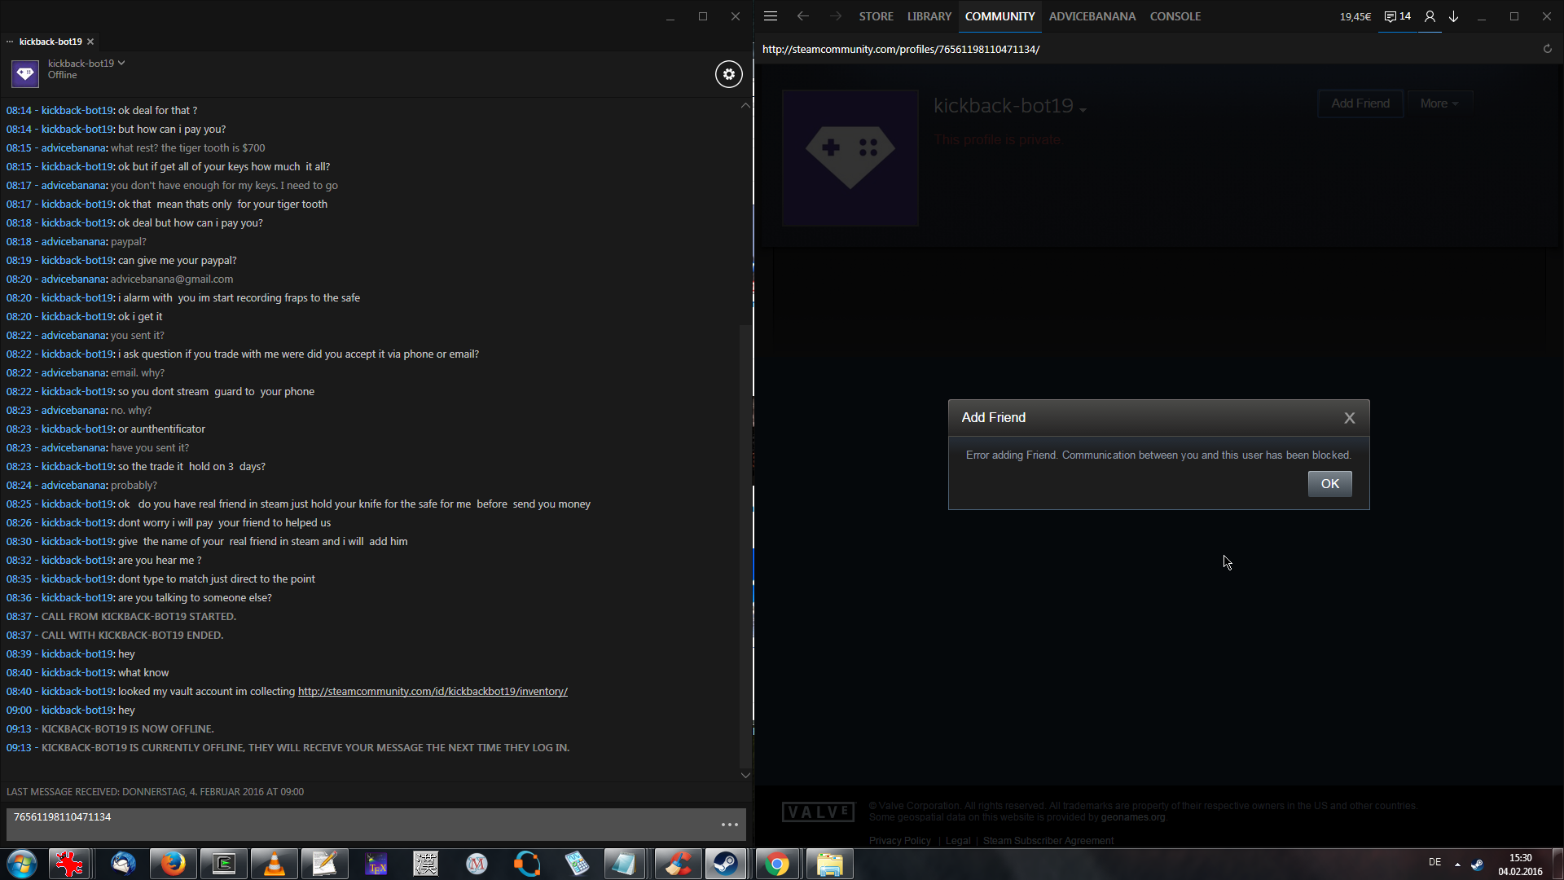This screenshot has width=1564, height=880.
Task: Click the DE language indicator in tray
Action: pyautogui.click(x=1435, y=862)
